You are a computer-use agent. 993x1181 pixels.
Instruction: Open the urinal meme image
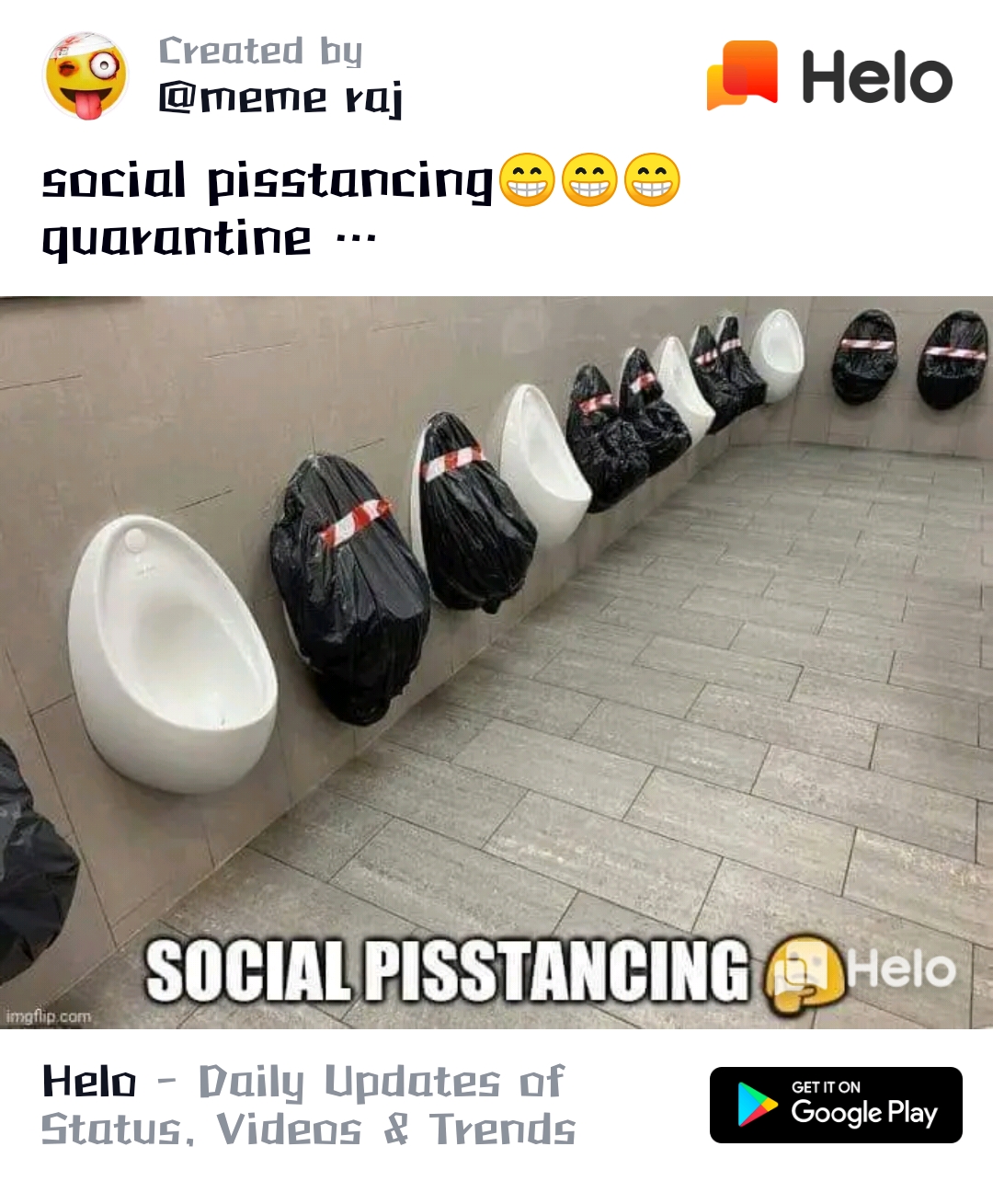pos(496,662)
